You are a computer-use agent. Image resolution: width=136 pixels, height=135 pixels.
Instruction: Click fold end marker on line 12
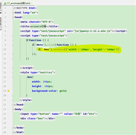coord(13,59)
